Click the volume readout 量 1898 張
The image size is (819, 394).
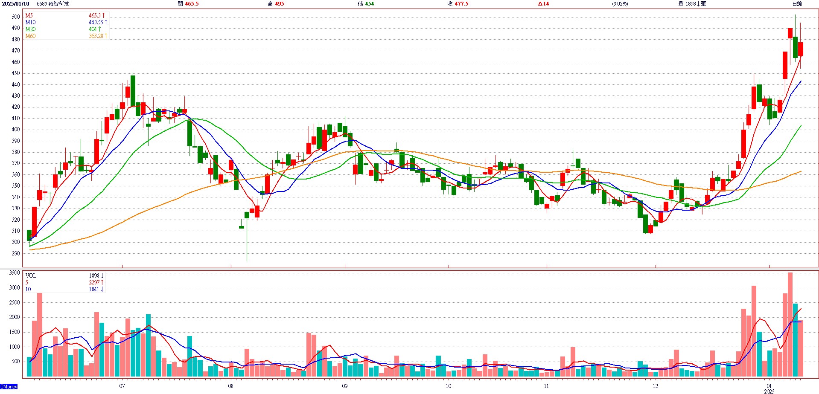coord(692,4)
